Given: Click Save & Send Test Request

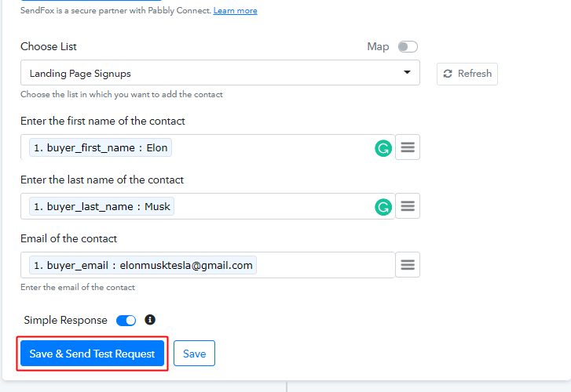Looking at the screenshot, I should (x=92, y=354).
